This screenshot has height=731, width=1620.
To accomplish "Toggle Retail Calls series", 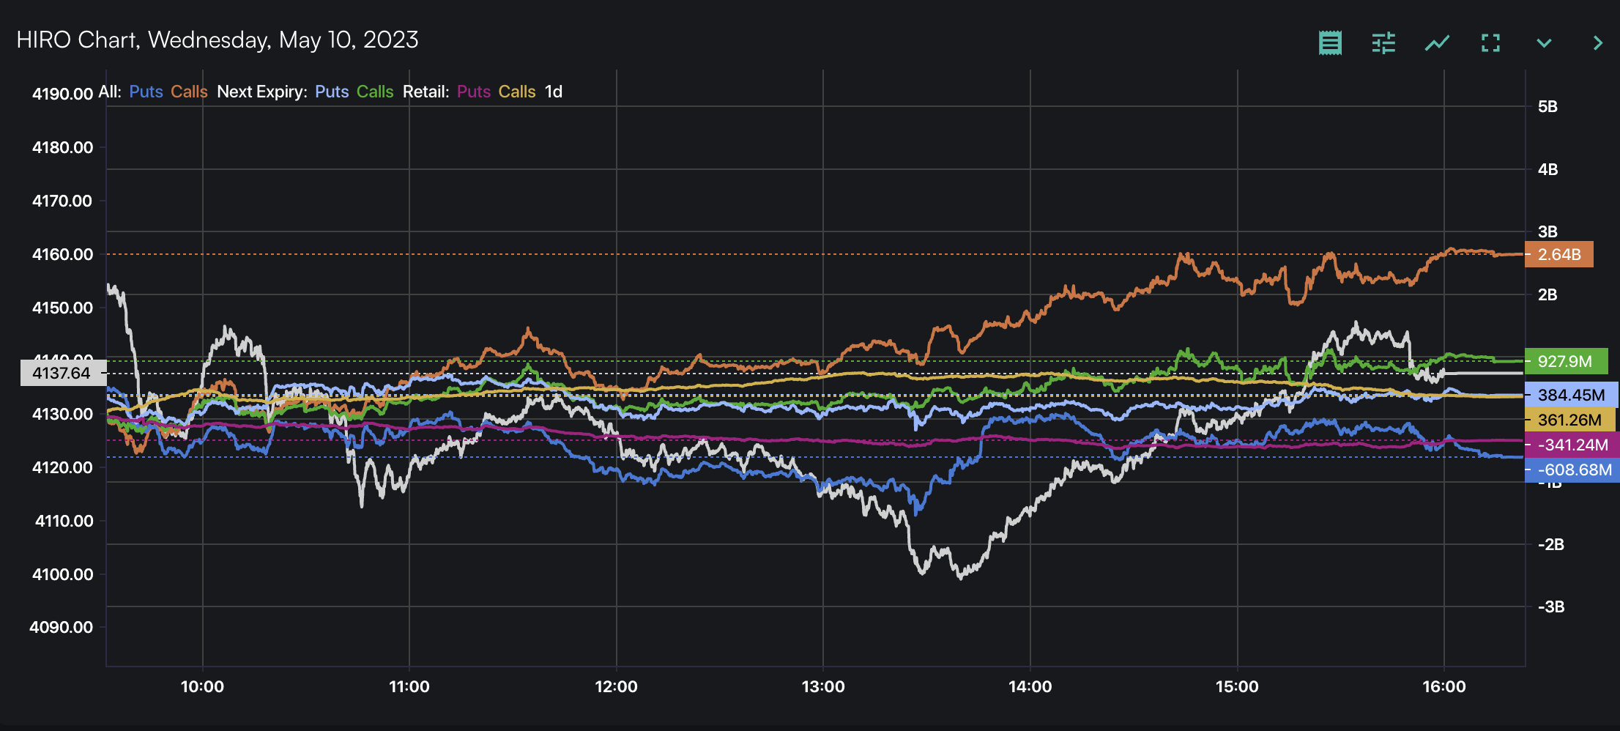I will click(x=517, y=92).
